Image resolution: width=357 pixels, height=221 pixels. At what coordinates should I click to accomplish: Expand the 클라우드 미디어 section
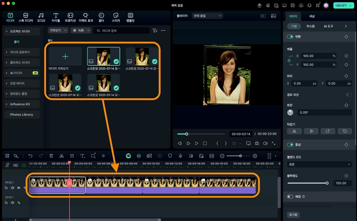tap(6, 63)
